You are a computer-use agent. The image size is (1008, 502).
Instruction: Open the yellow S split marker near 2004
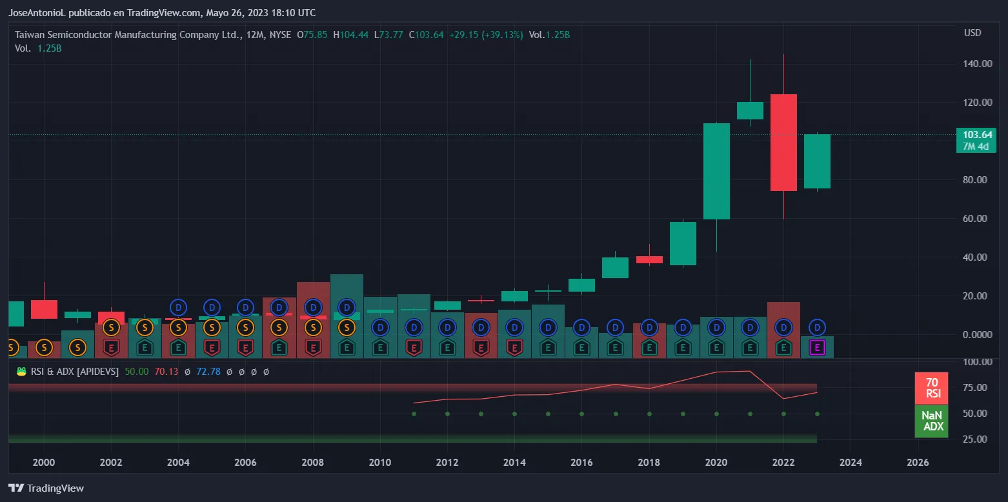pos(178,327)
